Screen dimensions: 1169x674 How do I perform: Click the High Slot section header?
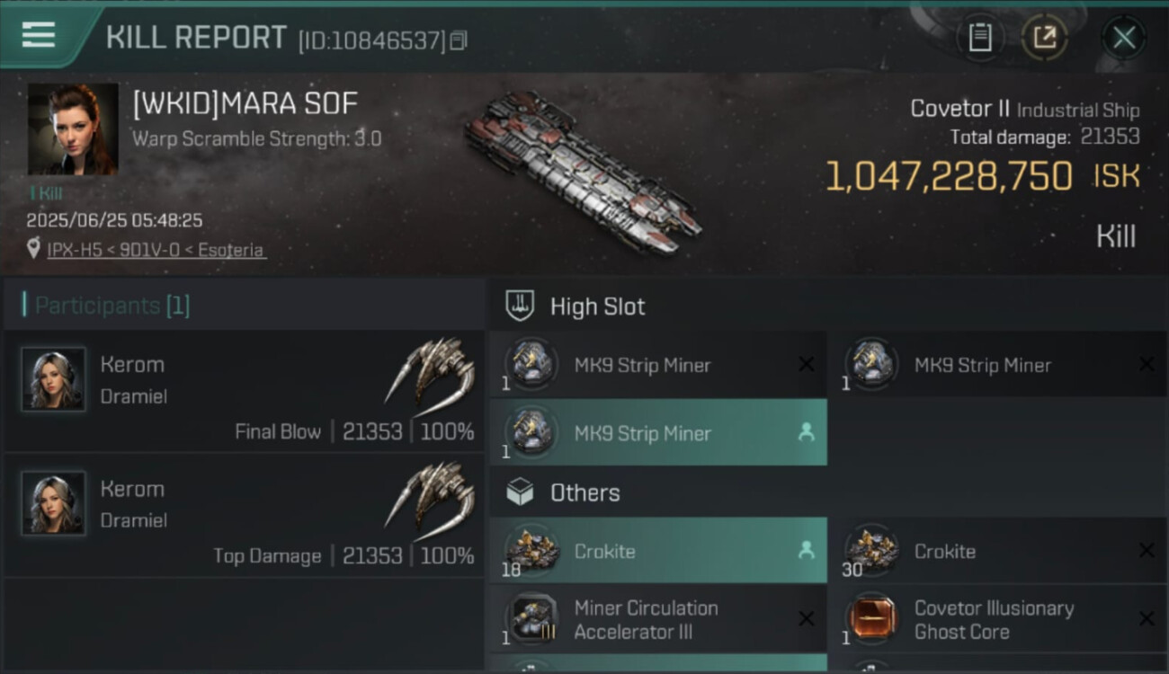(597, 306)
